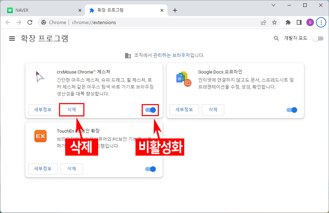This screenshot has width=329, height=213.
Task: Click the Chrome site info chip
Action: 54,22
